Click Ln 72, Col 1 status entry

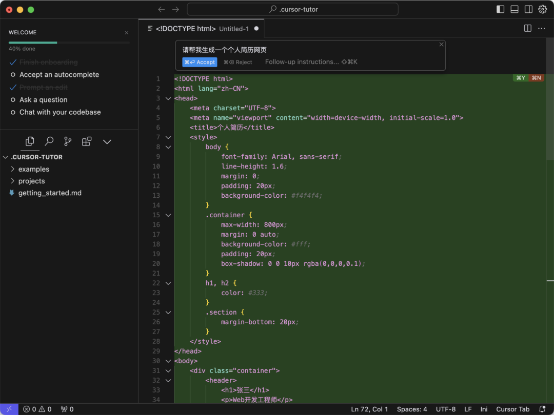coord(369,409)
